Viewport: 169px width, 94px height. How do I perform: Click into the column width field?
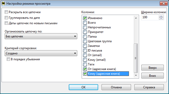coord(150,17)
